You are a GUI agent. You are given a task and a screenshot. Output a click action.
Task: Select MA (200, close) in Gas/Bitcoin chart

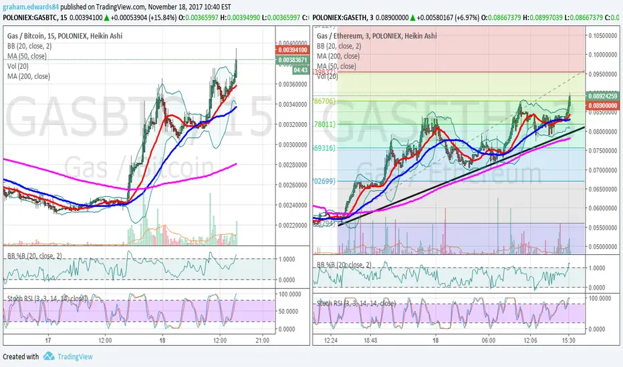coord(29,76)
